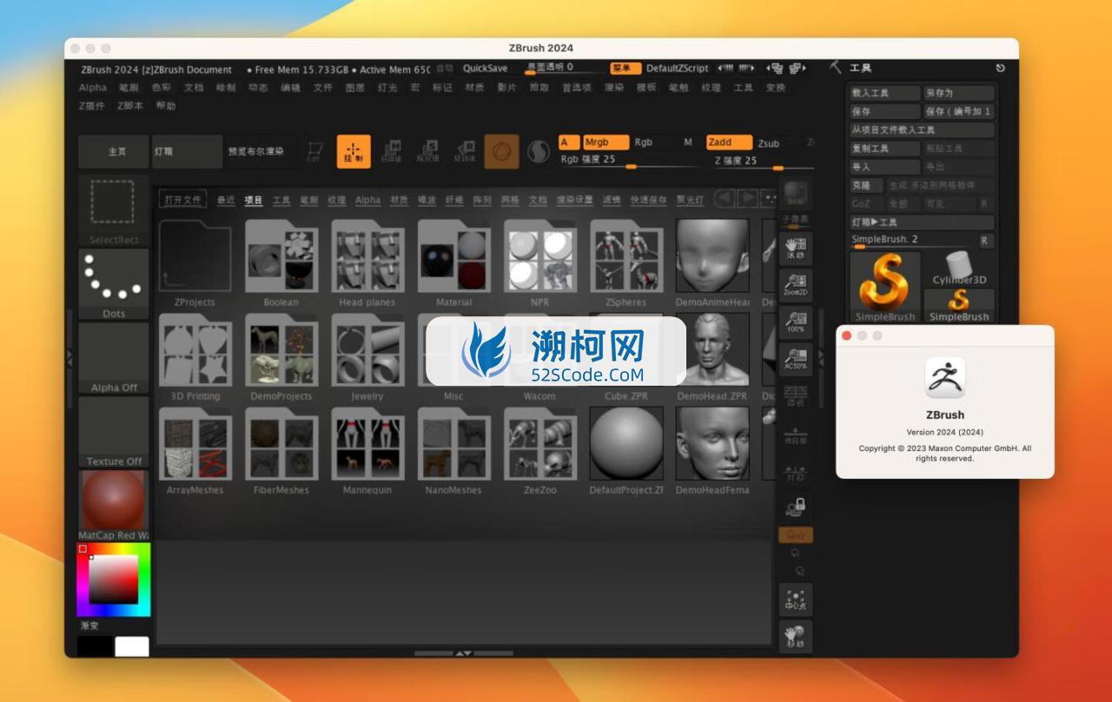Image resolution: width=1112 pixels, height=702 pixels.
Task: Open the 帮助 help menu
Action: tap(166, 106)
